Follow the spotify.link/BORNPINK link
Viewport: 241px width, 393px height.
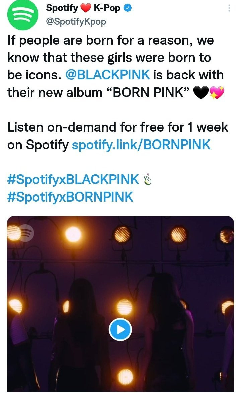(x=141, y=145)
